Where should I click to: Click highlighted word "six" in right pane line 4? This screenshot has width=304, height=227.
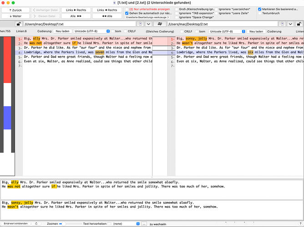[250, 52]
